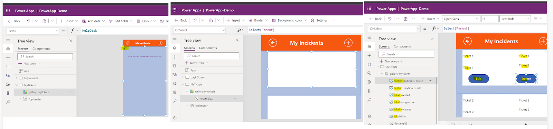Screen dimensions: 553x129
Task: Click formula bar containing HelpDesk
Action: click(123, 31)
